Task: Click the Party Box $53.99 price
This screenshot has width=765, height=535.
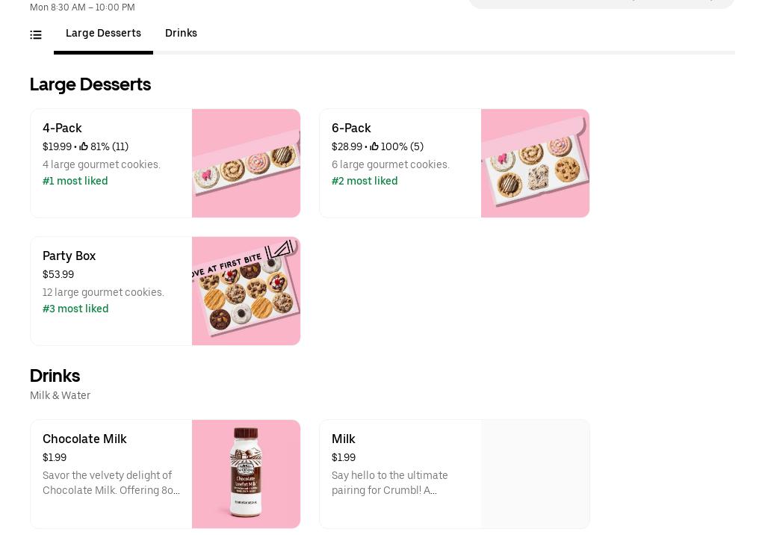Action: tap(58, 275)
